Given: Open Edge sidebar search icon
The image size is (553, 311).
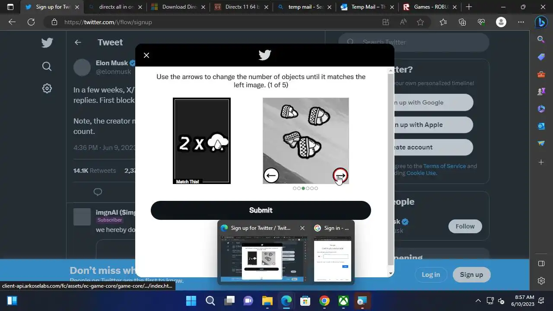Looking at the screenshot, I should [541, 40].
